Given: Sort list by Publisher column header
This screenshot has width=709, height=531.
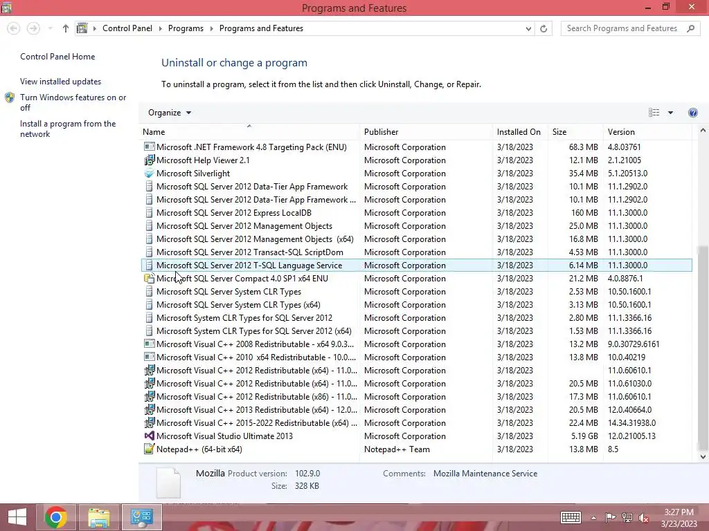Looking at the screenshot, I should (426, 132).
